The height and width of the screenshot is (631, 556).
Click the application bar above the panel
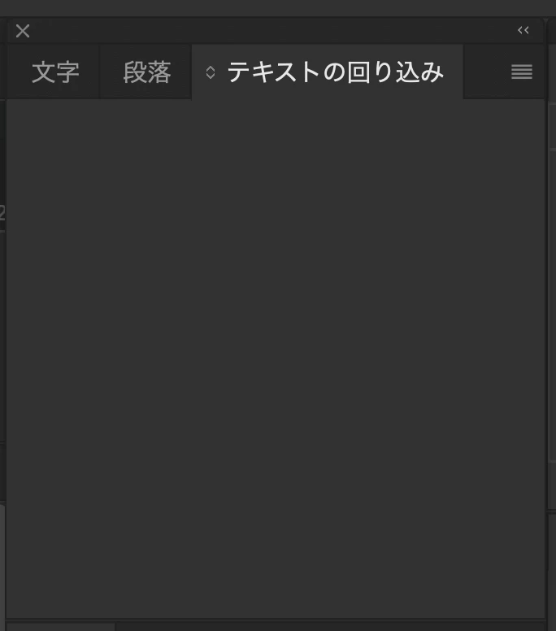[278, 7]
